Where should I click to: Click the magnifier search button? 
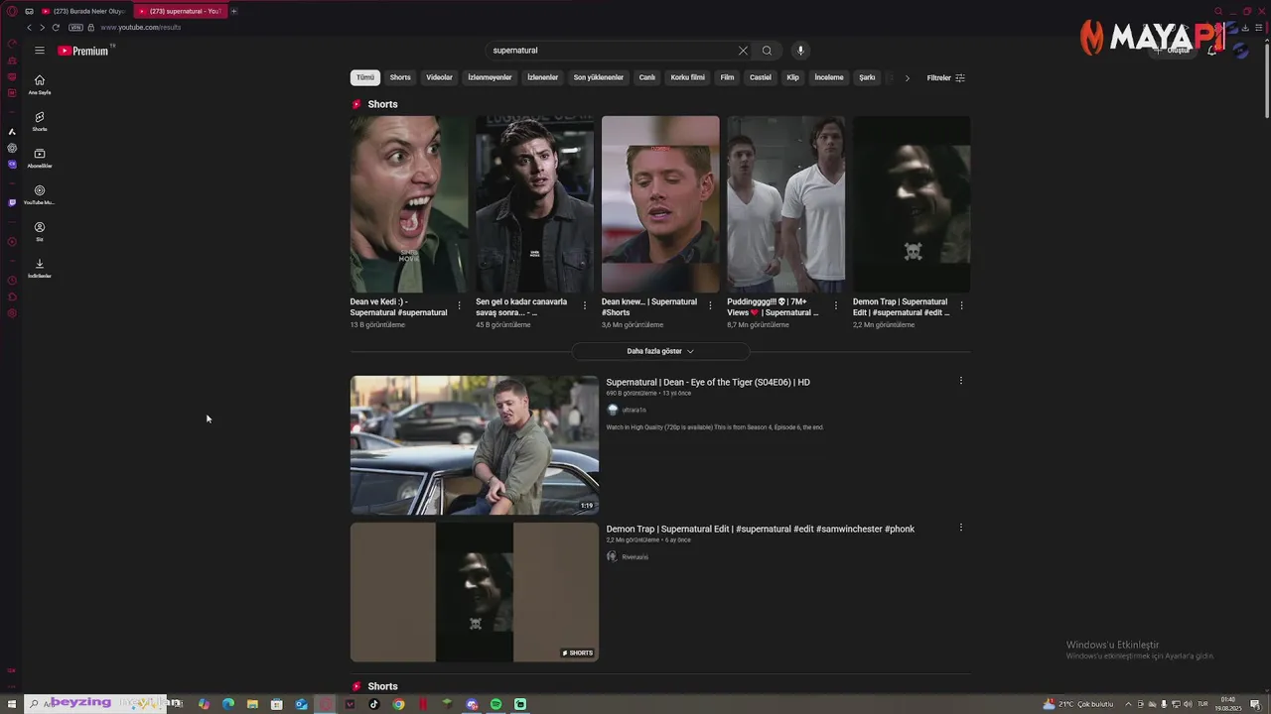tap(767, 51)
